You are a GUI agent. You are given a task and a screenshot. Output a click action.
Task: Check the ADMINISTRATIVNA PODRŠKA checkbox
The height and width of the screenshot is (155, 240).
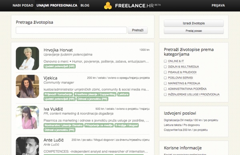[165, 89]
